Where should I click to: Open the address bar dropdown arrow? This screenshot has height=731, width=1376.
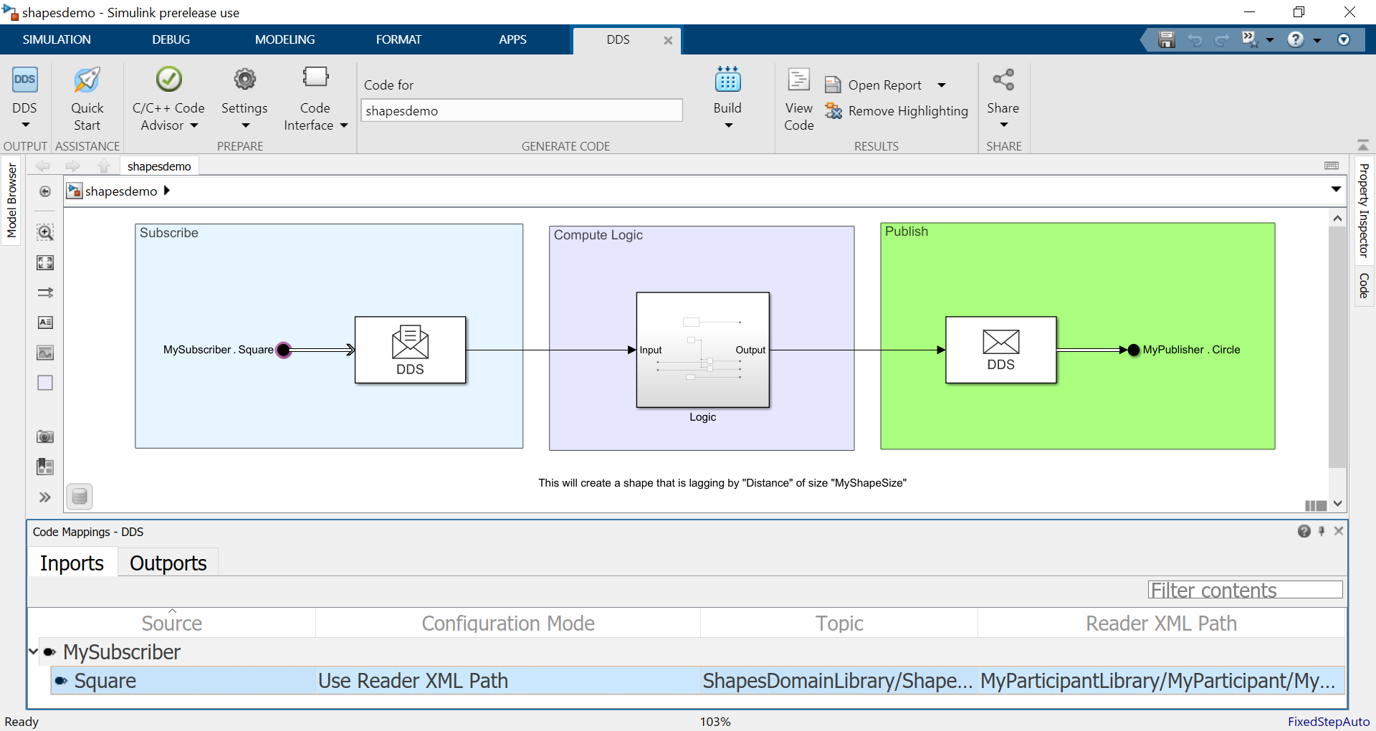pos(1336,189)
